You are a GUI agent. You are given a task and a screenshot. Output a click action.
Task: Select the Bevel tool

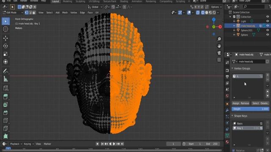6,113
